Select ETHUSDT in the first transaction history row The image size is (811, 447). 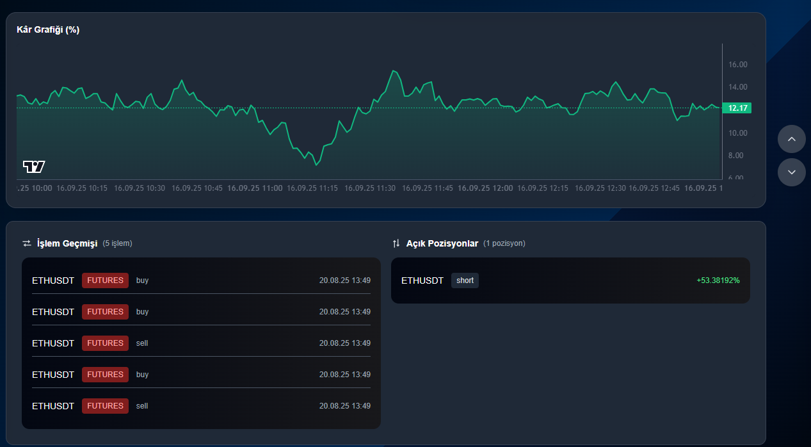53,280
